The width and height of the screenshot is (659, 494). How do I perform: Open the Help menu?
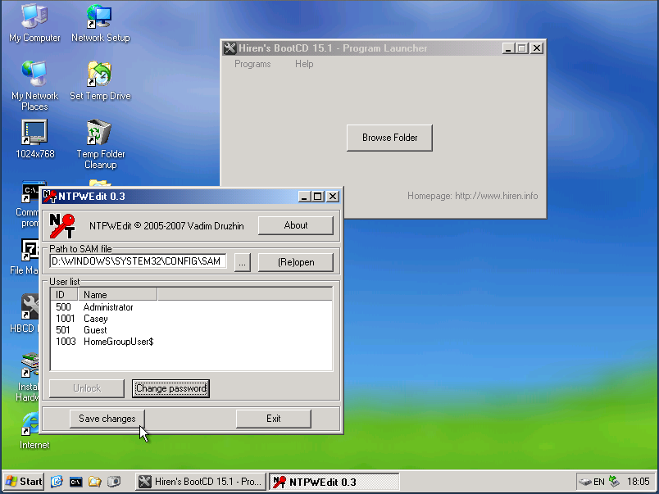coord(304,64)
